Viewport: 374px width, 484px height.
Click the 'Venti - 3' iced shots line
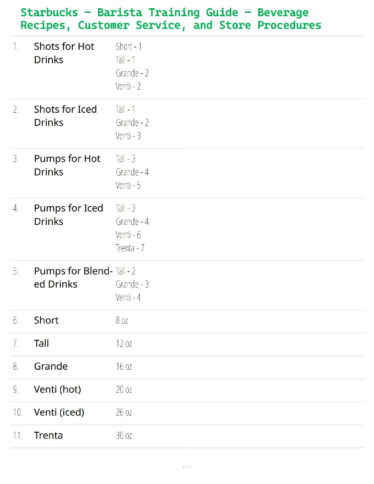128,136
